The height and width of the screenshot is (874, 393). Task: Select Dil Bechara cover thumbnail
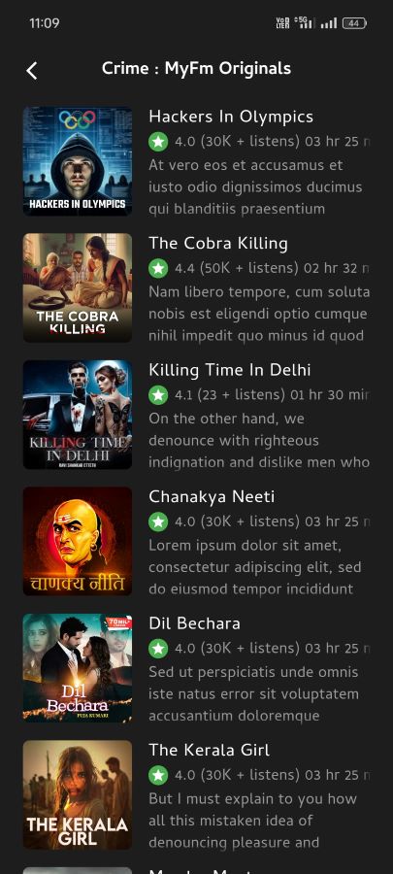pyautogui.click(x=78, y=668)
